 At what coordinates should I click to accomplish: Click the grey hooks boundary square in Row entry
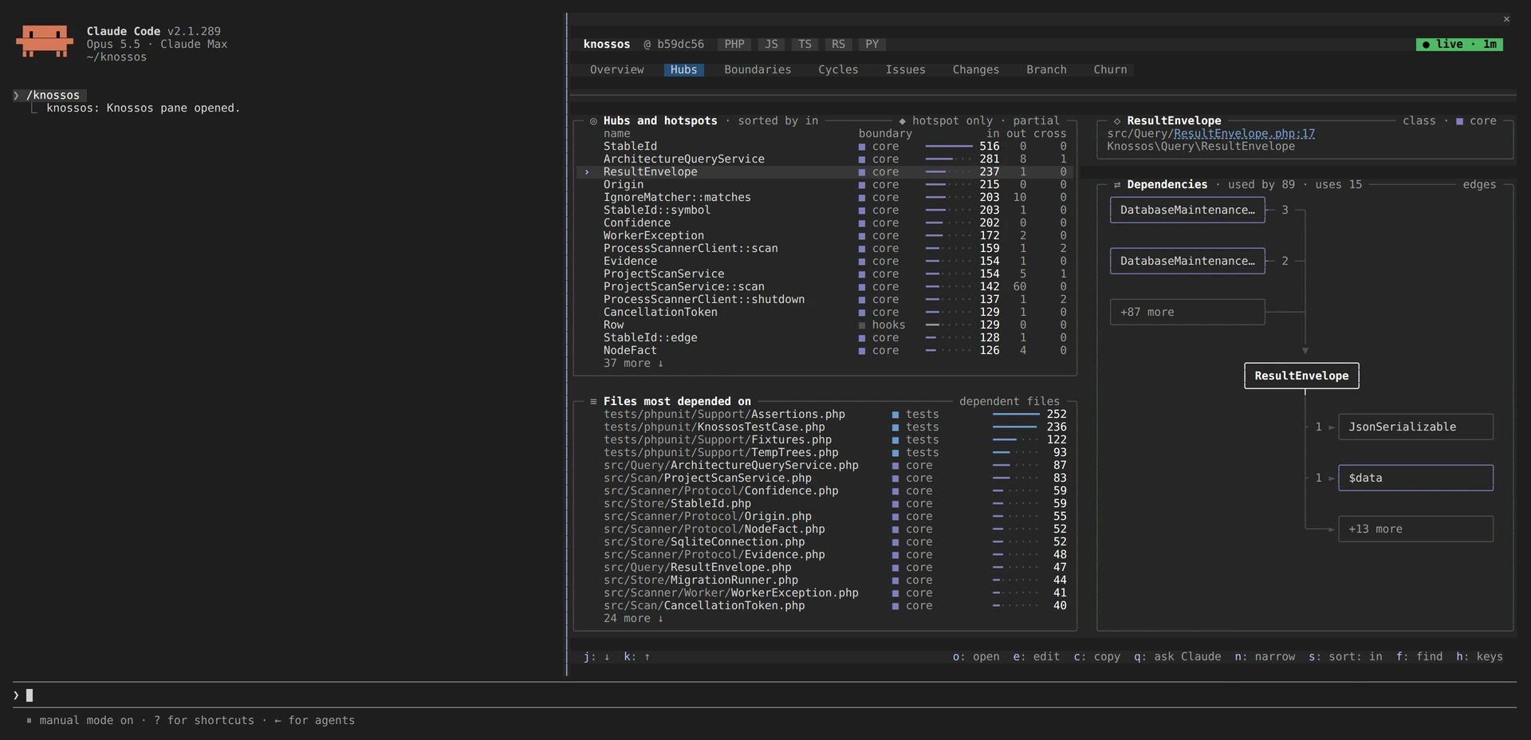click(x=861, y=325)
